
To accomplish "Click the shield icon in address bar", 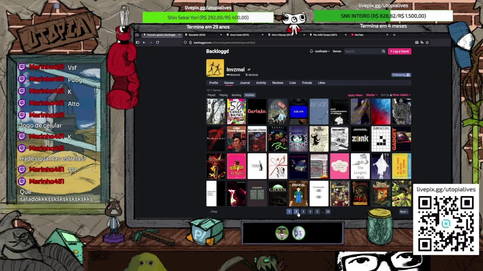I will (x=185, y=43).
